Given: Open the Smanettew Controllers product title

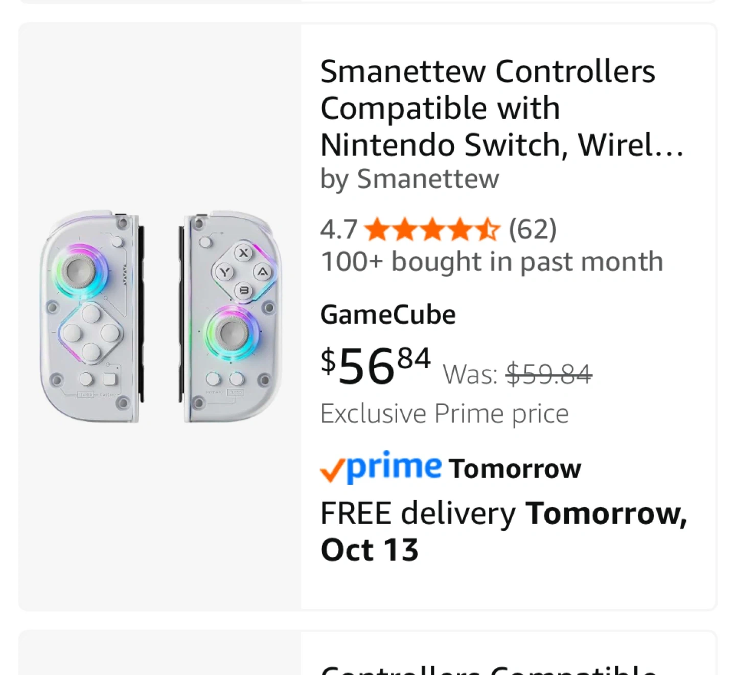Looking at the screenshot, I should 501,108.
